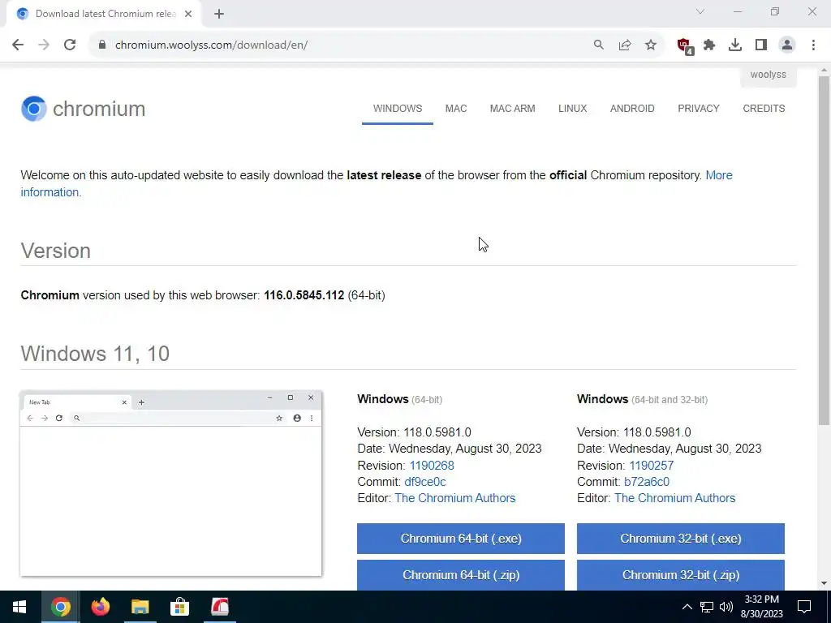
Task: Open the volume tray icon
Action: [x=726, y=607]
